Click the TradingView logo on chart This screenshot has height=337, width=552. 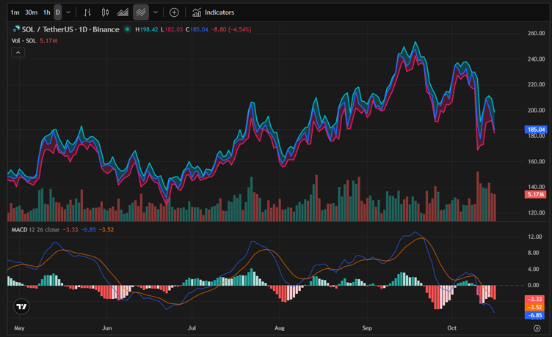[22, 307]
